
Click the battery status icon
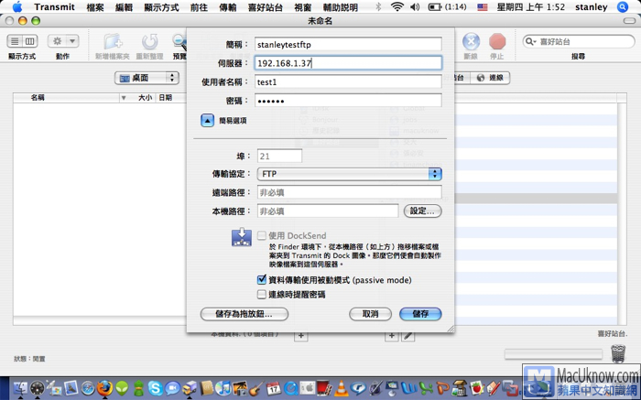435,7
